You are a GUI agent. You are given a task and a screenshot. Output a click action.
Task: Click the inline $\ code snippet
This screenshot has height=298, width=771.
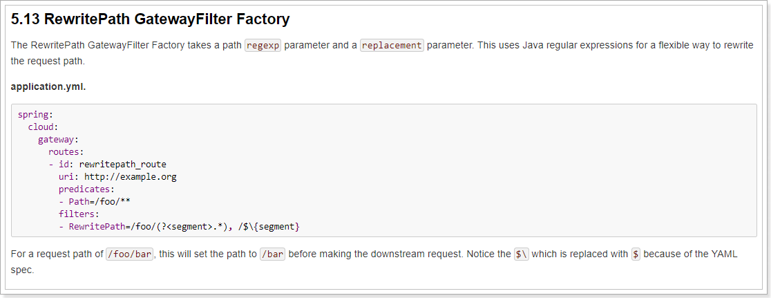(x=522, y=254)
